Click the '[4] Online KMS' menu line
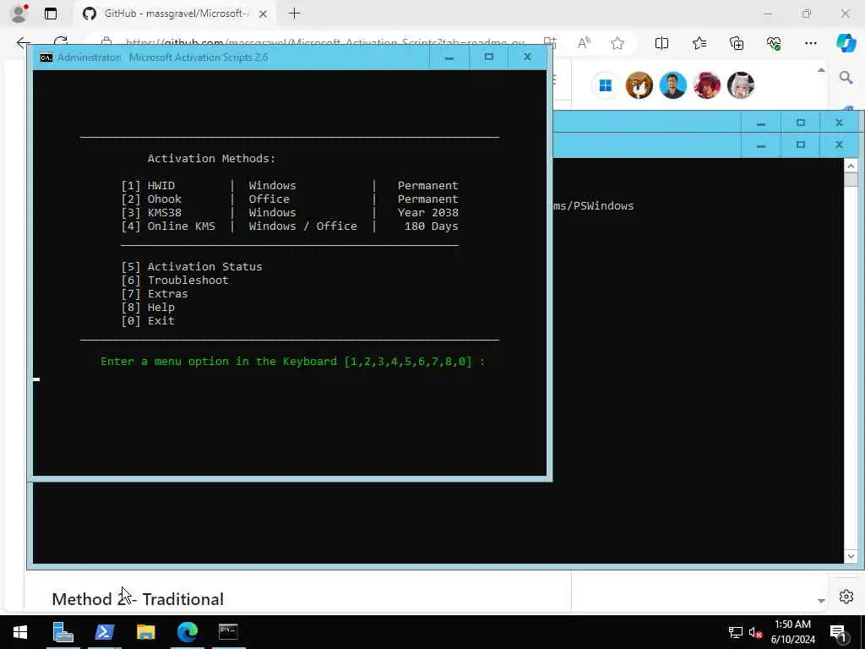The width and height of the screenshot is (865, 649). [x=290, y=226]
